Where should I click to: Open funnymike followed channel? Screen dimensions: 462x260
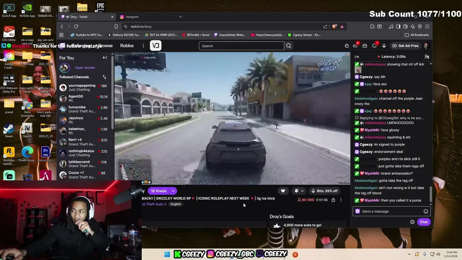point(84,109)
